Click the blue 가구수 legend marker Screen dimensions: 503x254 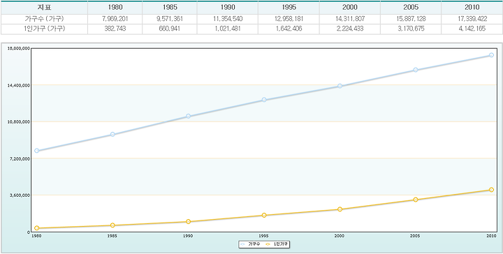click(242, 244)
